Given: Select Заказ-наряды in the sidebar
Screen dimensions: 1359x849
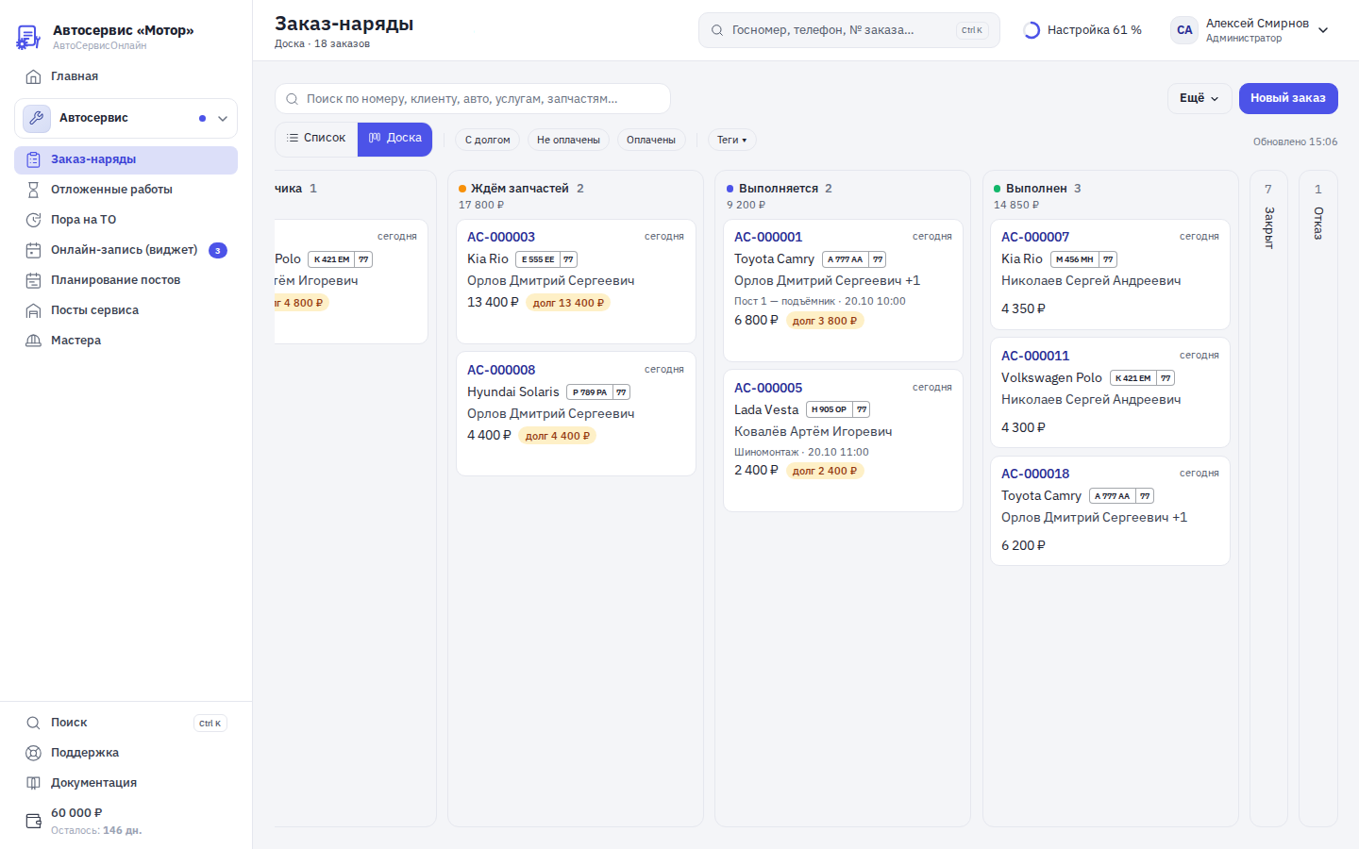Looking at the screenshot, I should coord(126,159).
